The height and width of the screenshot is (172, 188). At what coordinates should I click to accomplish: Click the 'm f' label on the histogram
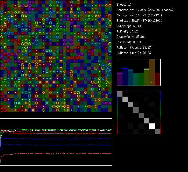pyautogui.click(x=152, y=82)
